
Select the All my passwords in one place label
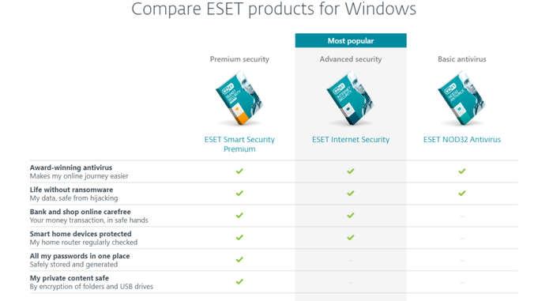click(x=80, y=256)
